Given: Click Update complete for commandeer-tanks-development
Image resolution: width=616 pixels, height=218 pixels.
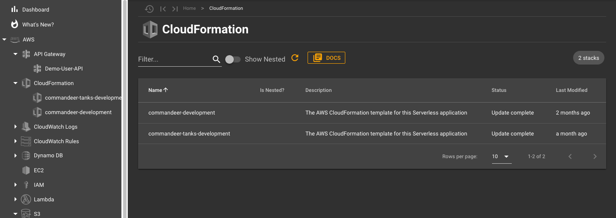Looking at the screenshot, I should pyautogui.click(x=513, y=134).
